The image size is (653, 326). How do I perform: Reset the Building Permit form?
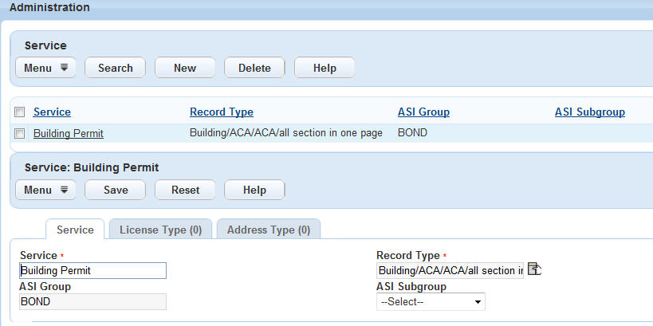point(185,190)
